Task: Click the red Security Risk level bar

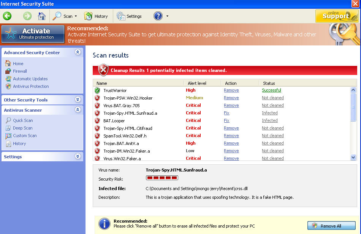Action: click(162, 178)
